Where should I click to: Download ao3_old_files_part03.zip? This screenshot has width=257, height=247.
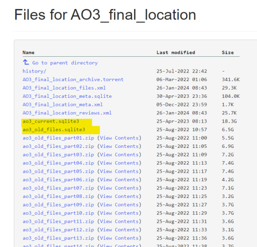point(59,154)
